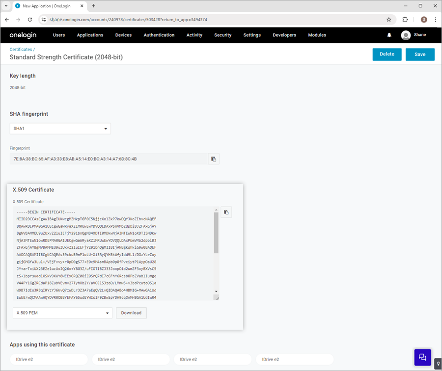The width and height of the screenshot is (442, 371).
Task: Copy the X.509 certificate text
Action: pyautogui.click(x=226, y=212)
